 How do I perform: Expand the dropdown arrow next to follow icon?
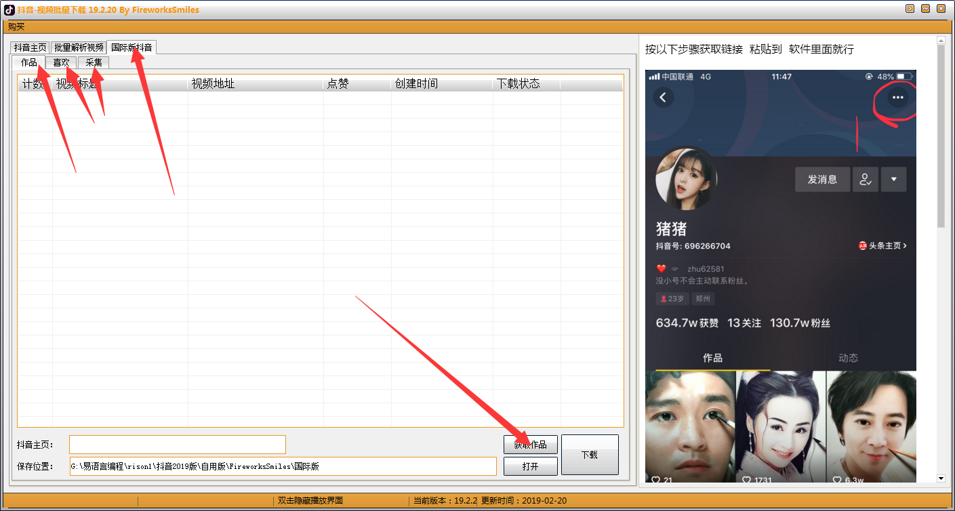coord(894,180)
